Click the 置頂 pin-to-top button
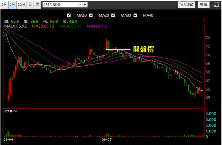 pyautogui.click(x=203, y=5)
